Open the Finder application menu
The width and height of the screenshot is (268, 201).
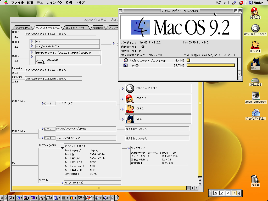click(x=256, y=3)
